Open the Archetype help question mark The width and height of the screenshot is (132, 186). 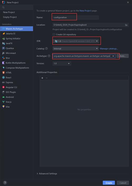(49, 56)
